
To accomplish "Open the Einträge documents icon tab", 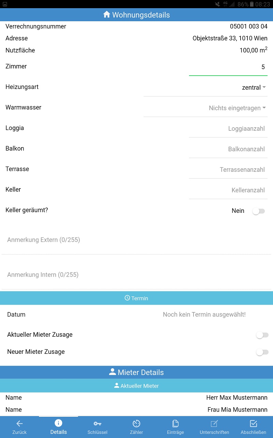I will tap(175, 424).
